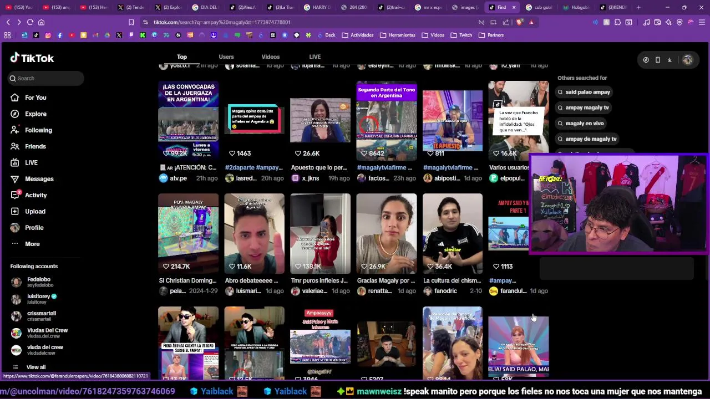Screen dimensions: 710x399
Task: Open the Brave Shields icon
Action: pos(519,22)
